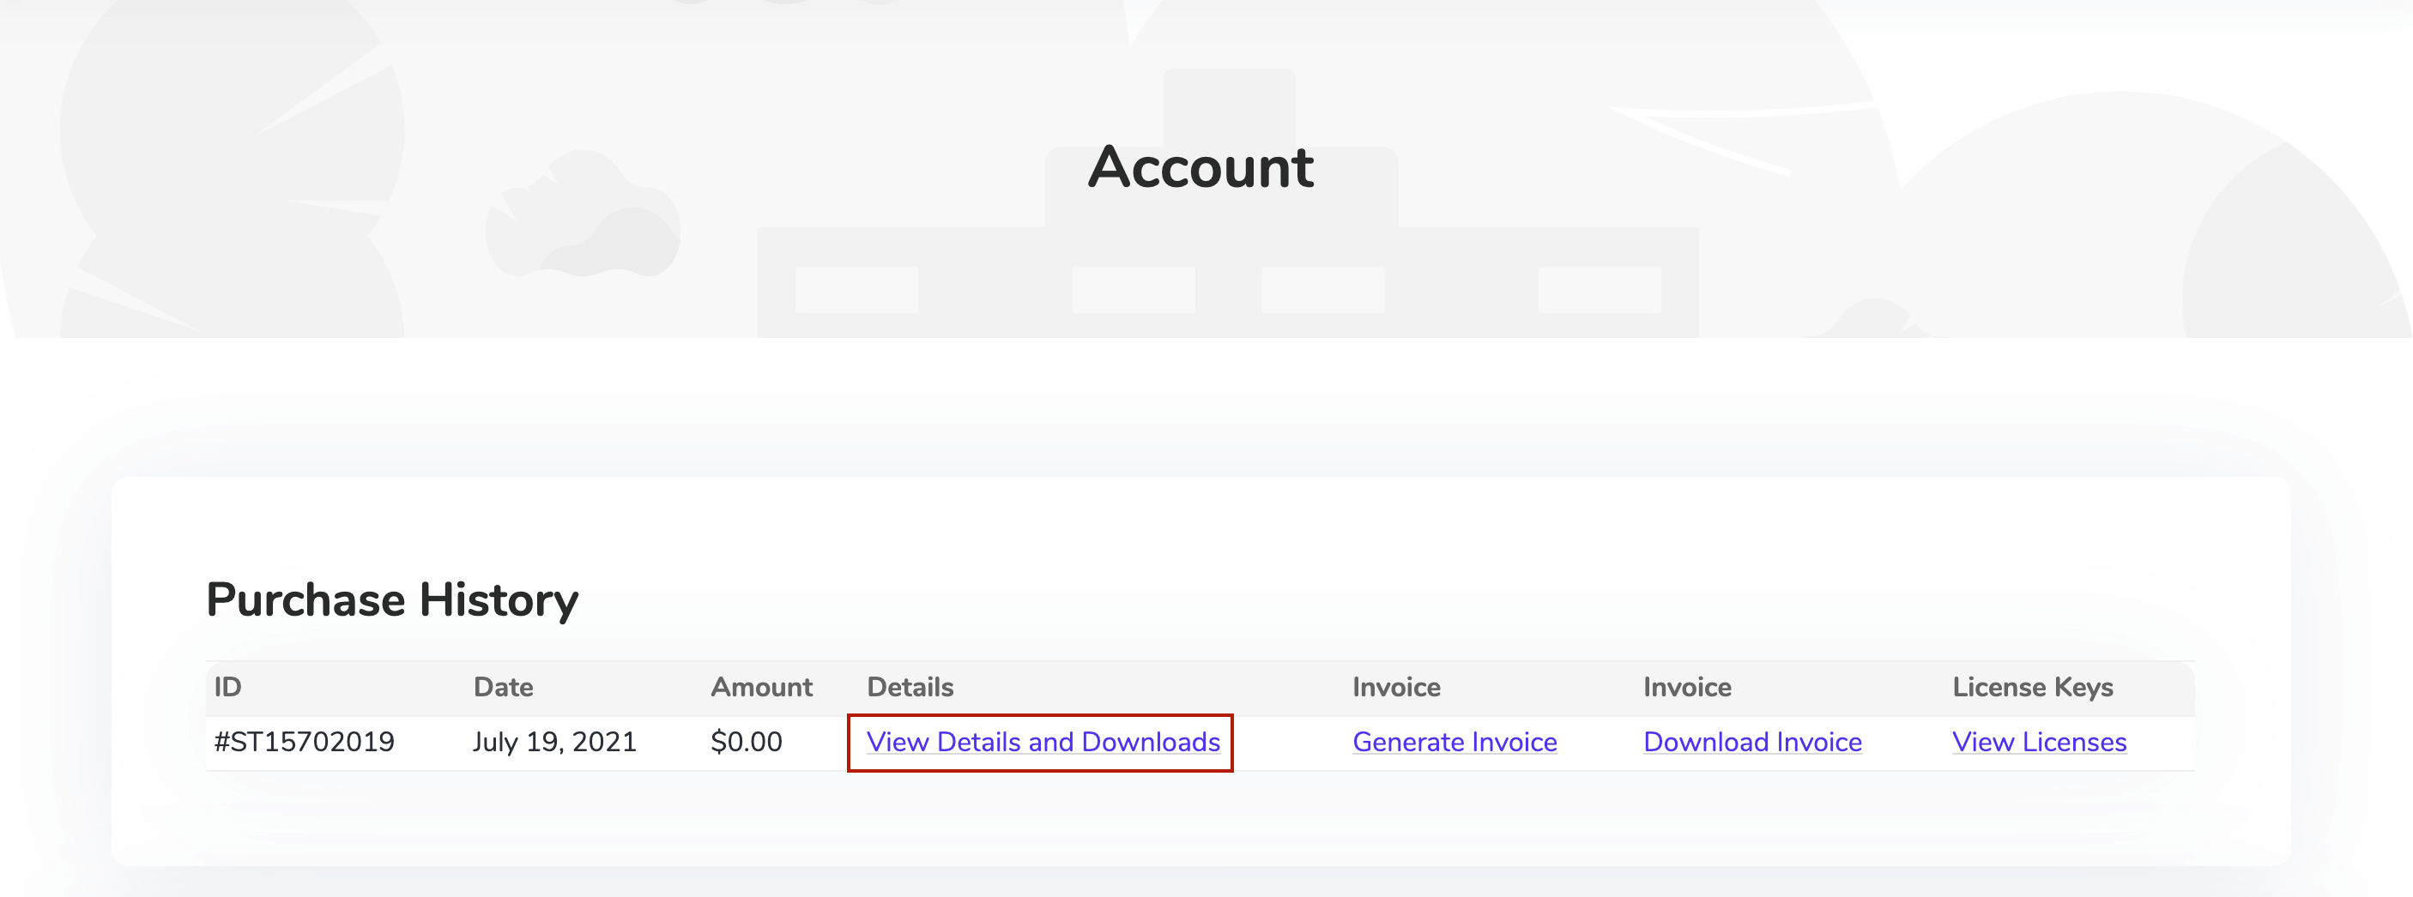Click the Generate Invoice link
The height and width of the screenshot is (897, 2413).
click(1454, 742)
